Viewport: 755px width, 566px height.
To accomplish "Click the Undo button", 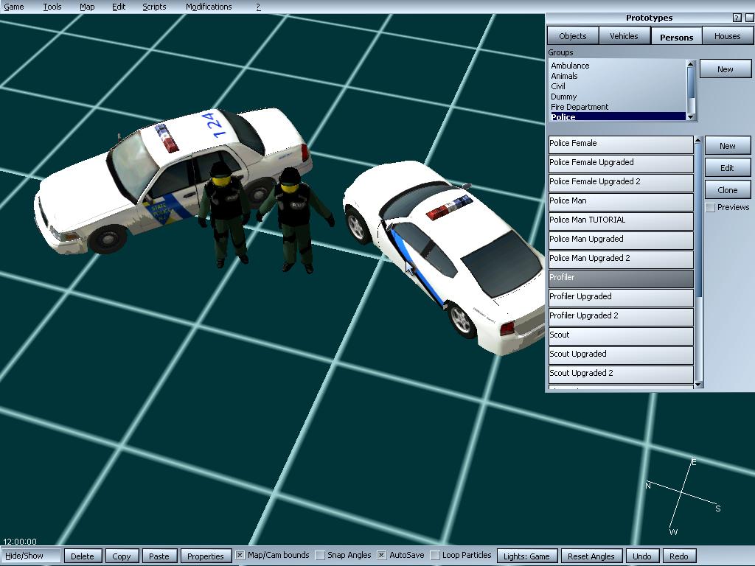I will (x=642, y=556).
